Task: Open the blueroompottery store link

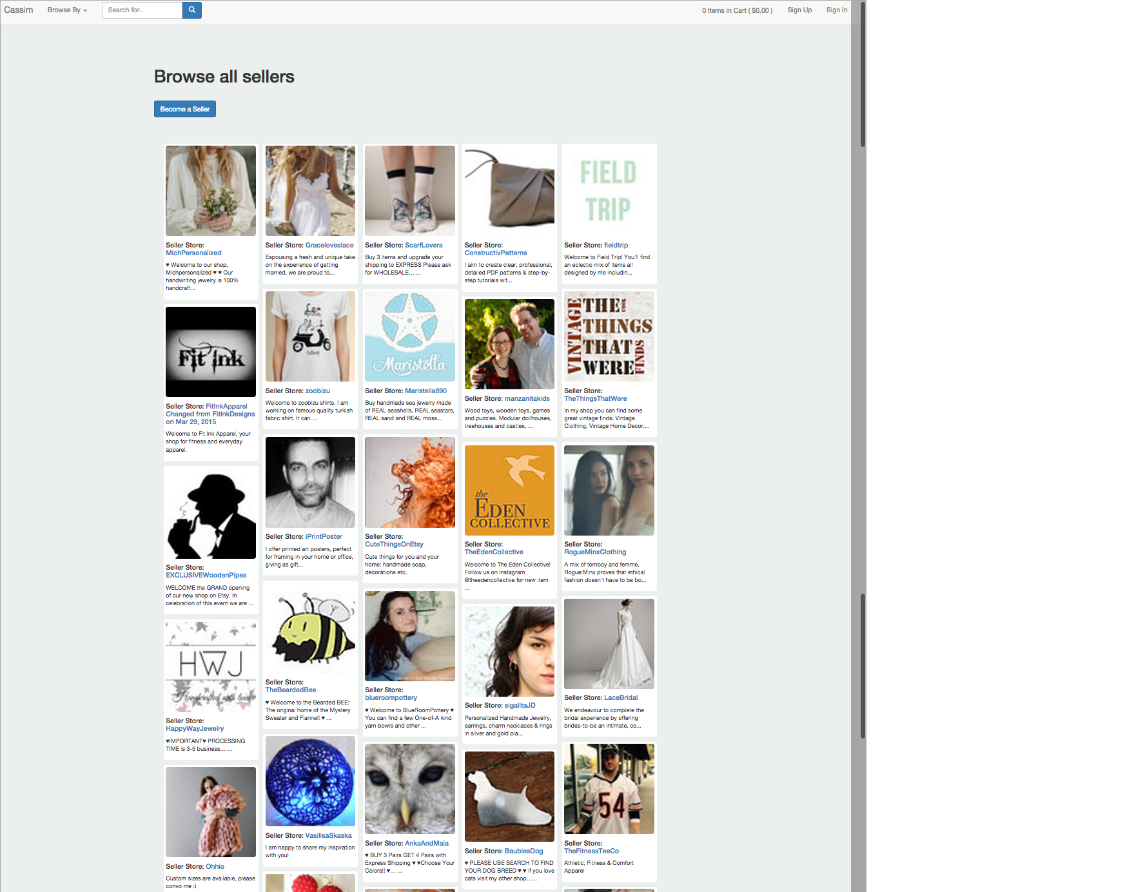Action: [x=391, y=698]
